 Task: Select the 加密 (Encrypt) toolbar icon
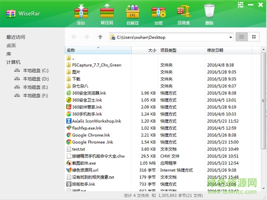click(x=158, y=13)
